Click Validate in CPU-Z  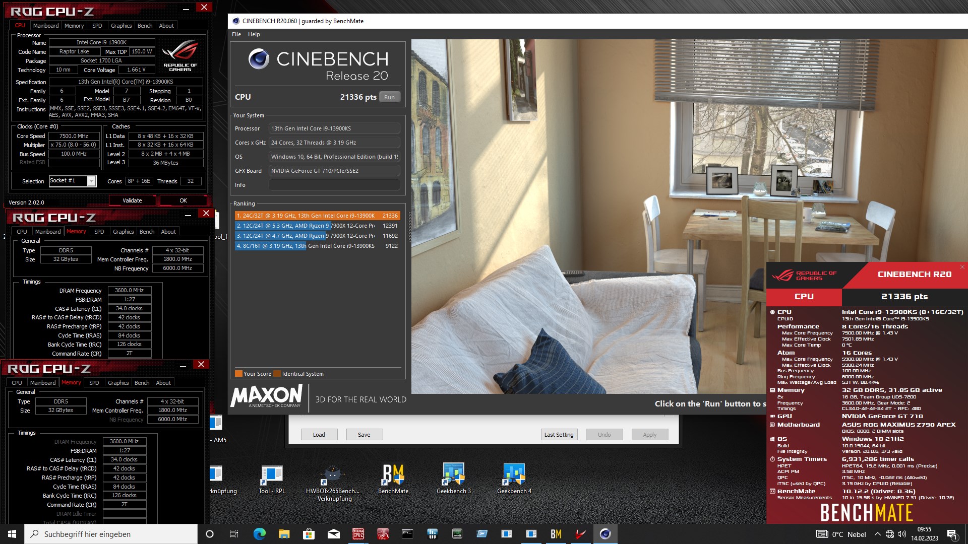(x=132, y=200)
